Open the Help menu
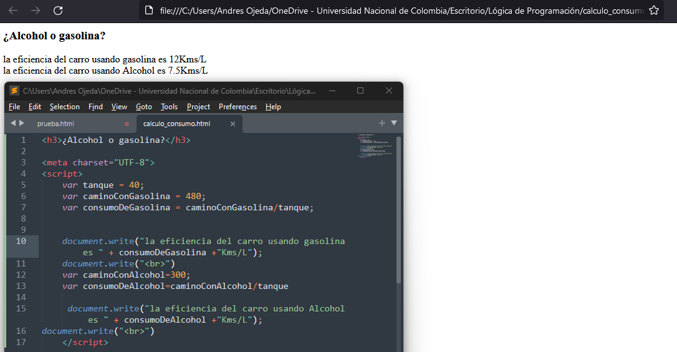This screenshot has height=352, width=677. (x=273, y=107)
